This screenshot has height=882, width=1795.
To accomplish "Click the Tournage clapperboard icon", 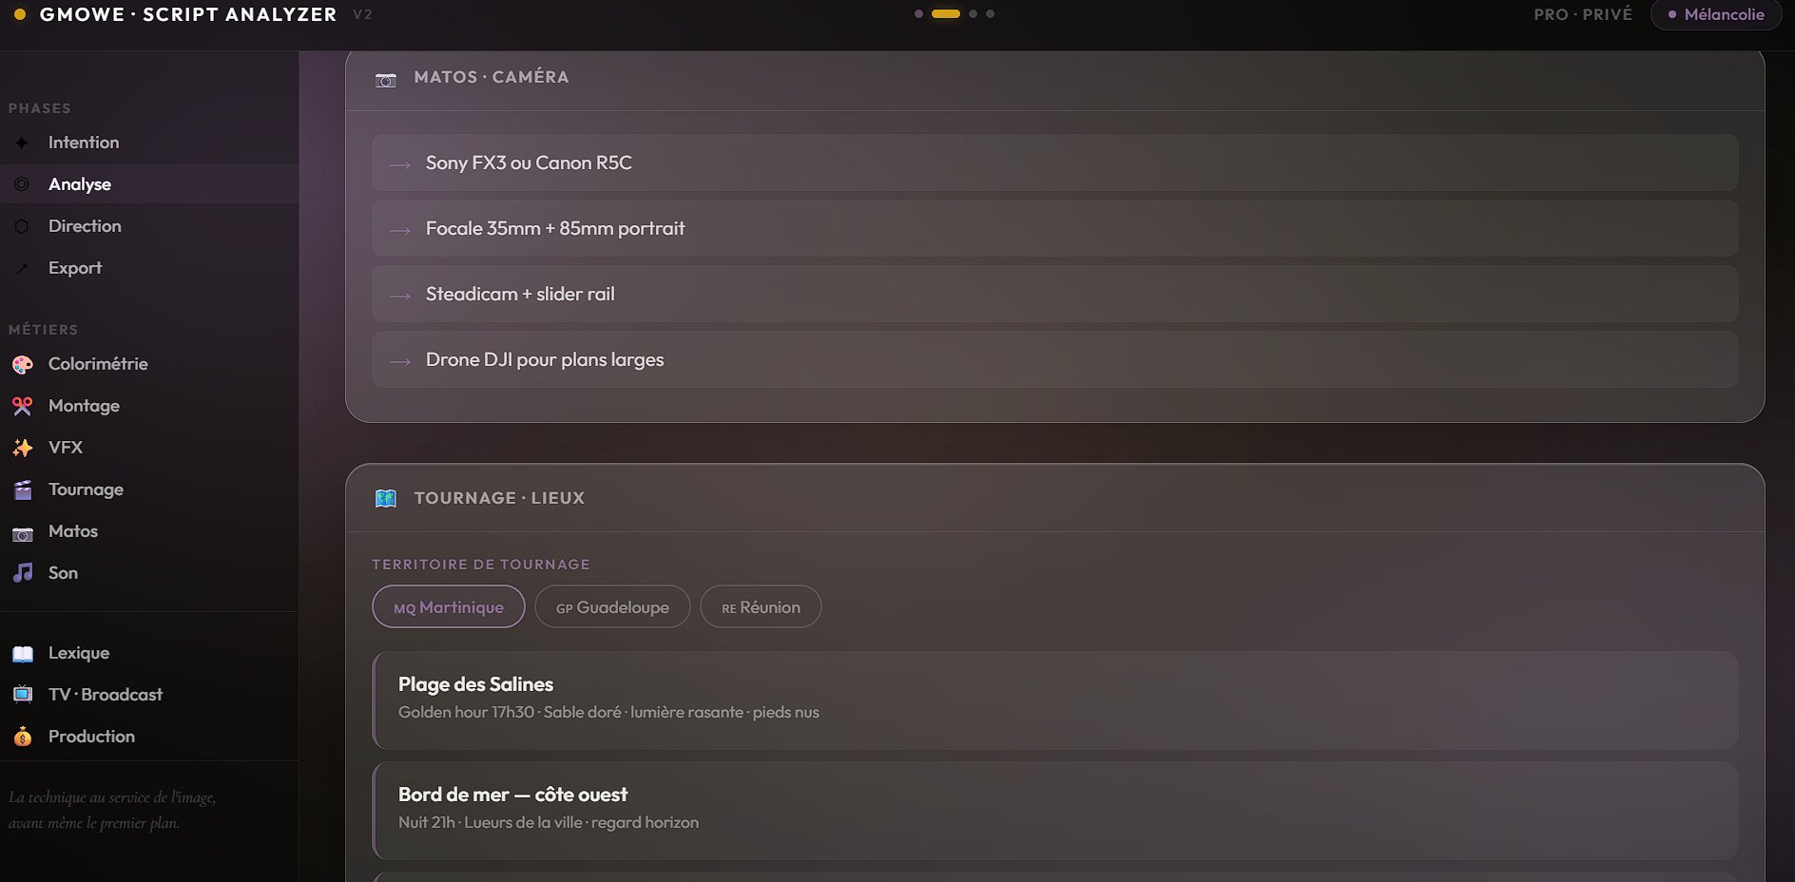I will (23, 489).
